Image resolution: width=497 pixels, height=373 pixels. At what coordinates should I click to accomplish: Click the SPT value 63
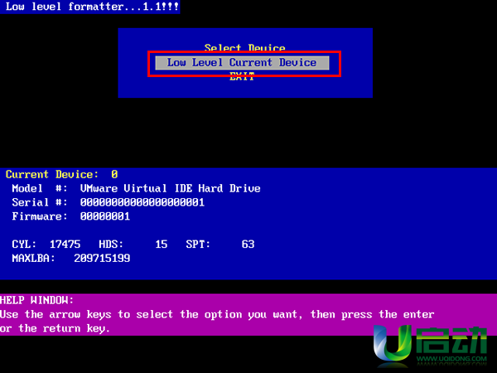tap(248, 245)
